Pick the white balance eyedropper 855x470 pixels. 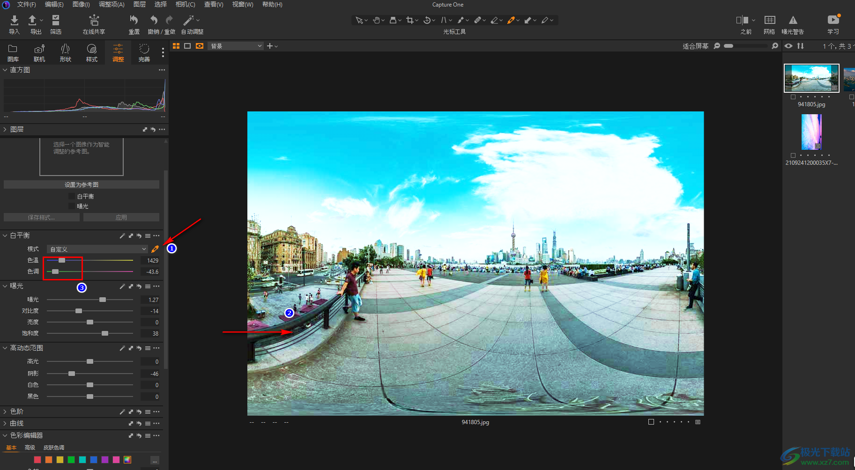pos(155,249)
